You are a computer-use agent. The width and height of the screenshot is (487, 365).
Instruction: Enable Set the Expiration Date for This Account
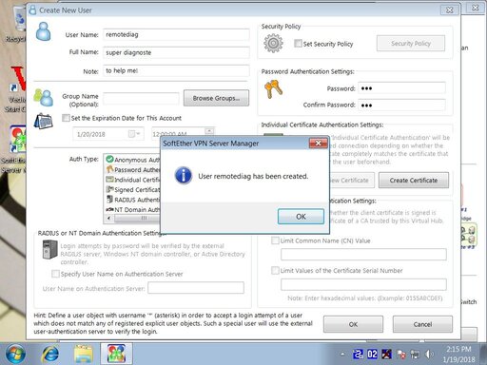pos(66,118)
